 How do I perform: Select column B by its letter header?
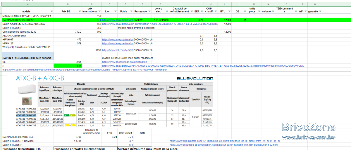coord(68,4)
